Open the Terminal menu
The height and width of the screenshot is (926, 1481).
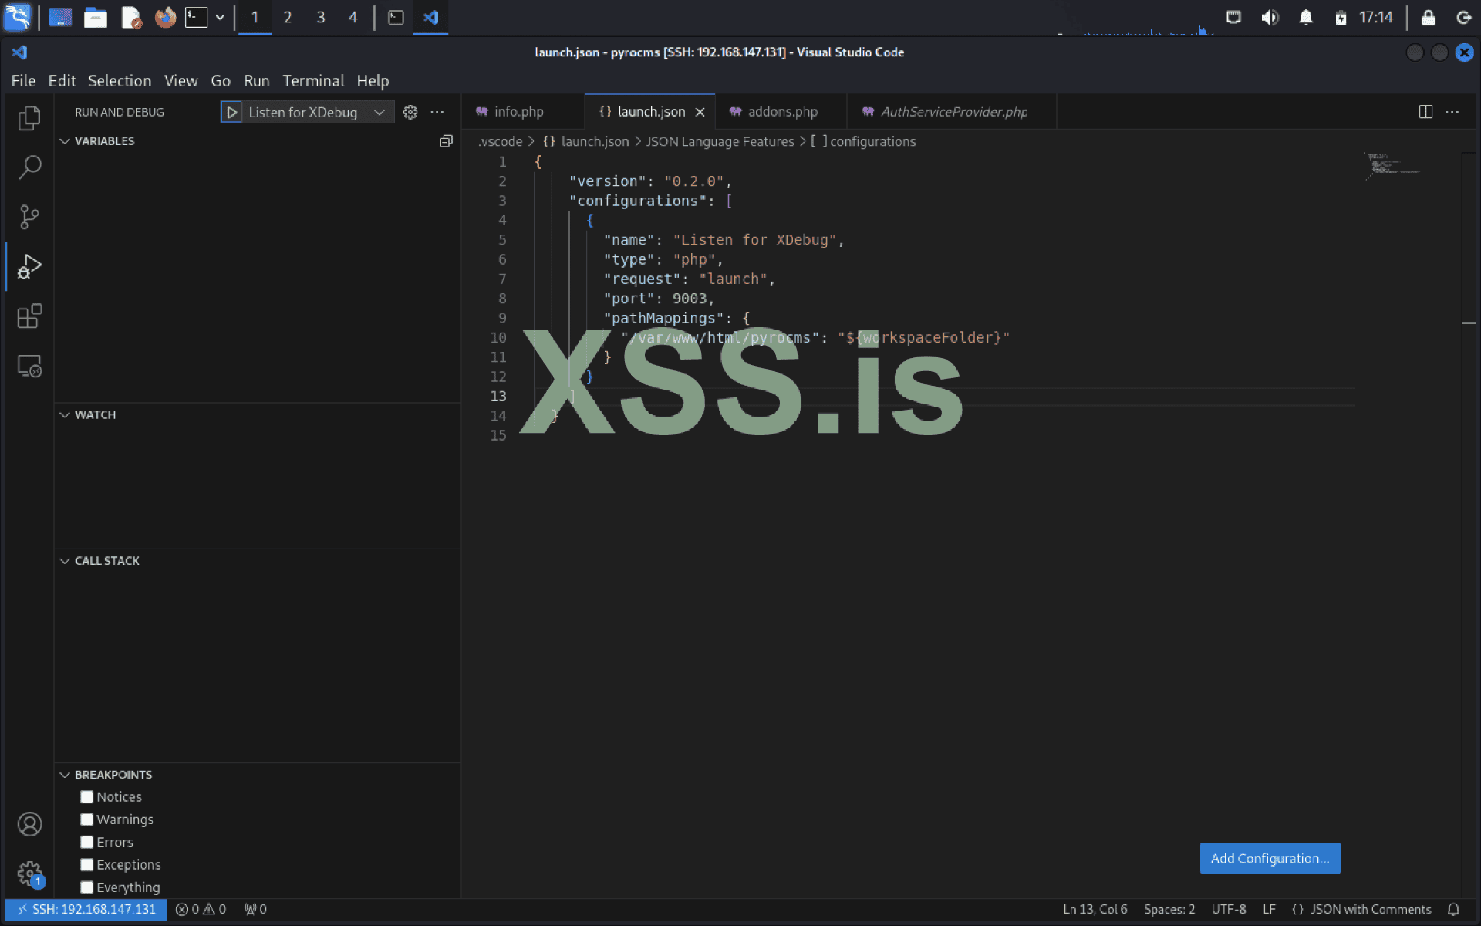point(312,81)
